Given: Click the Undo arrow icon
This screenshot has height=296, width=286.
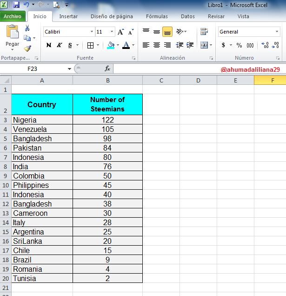Looking at the screenshot, I should [x=27, y=5].
